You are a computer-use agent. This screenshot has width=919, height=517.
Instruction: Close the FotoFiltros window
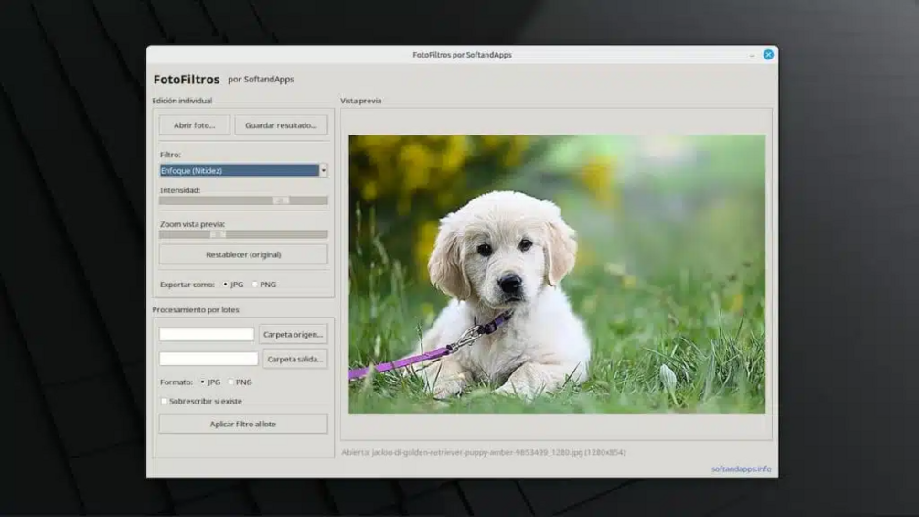tap(768, 55)
